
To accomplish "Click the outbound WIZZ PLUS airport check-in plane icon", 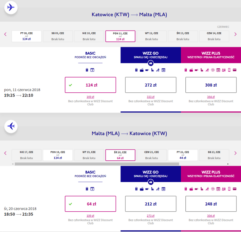I will [213, 70].
